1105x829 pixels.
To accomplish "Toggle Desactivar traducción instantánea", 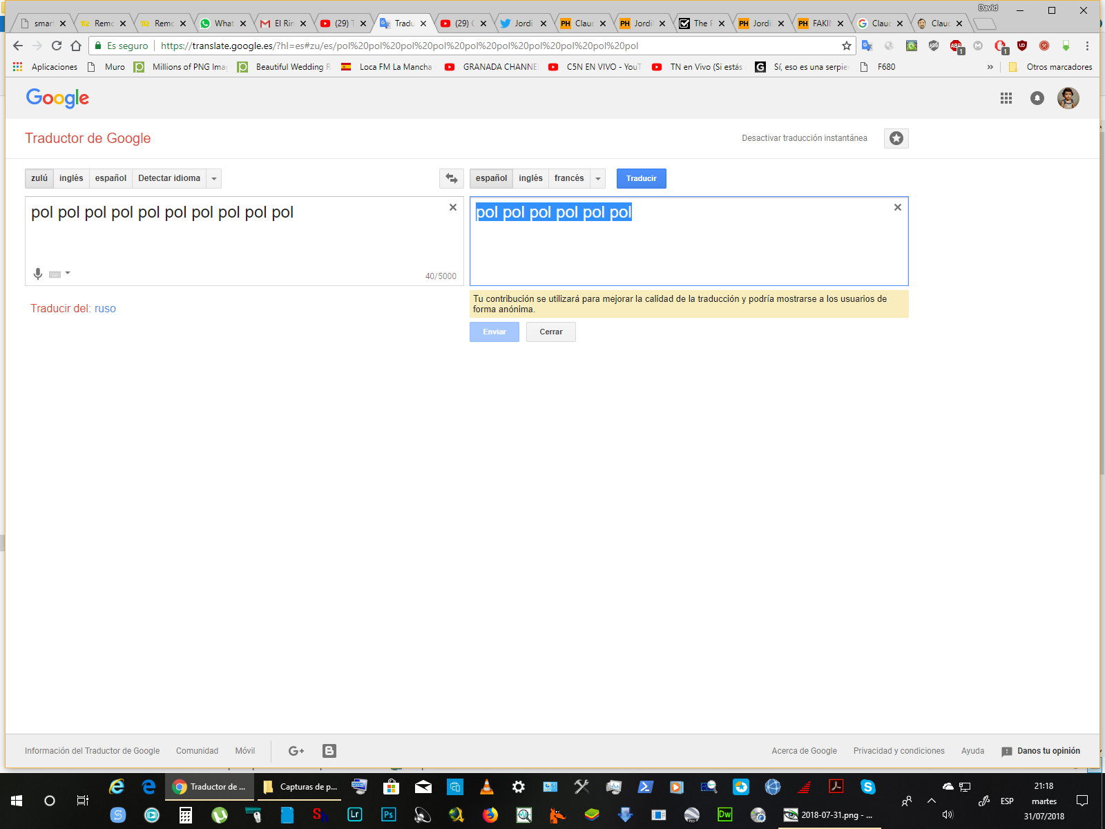I will [804, 138].
